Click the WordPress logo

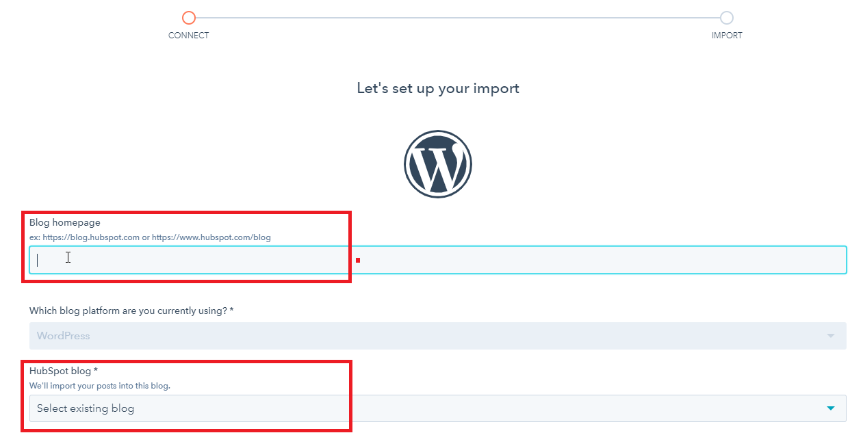click(438, 164)
